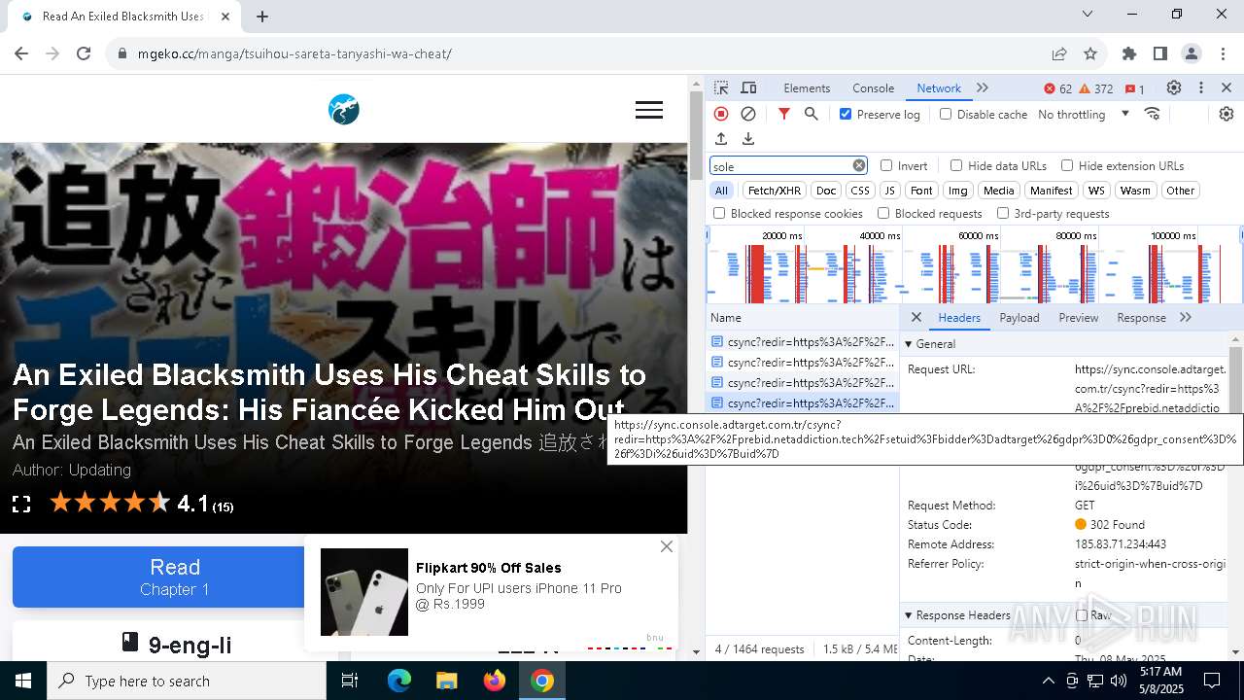Screen dimensions: 1244x700
Task: Click the warnings count badge showing 372
Action: pyautogui.click(x=1095, y=88)
